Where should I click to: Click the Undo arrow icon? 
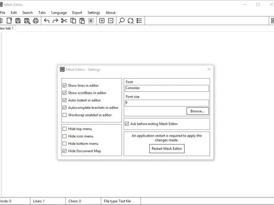click(x=47, y=21)
